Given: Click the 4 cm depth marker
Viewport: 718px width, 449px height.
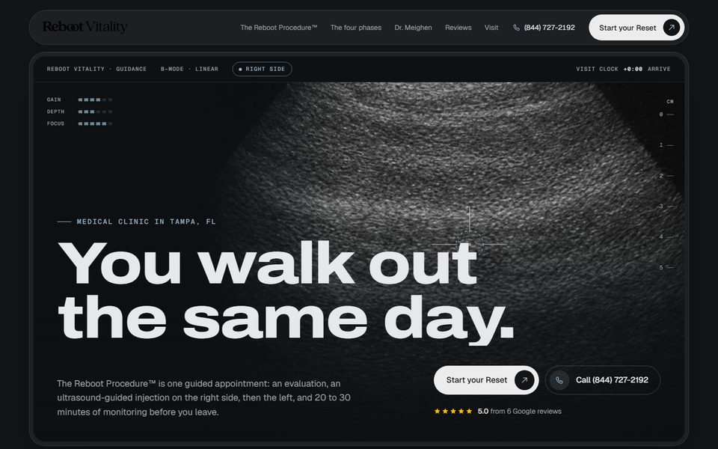Looking at the screenshot, I should pos(666,237).
